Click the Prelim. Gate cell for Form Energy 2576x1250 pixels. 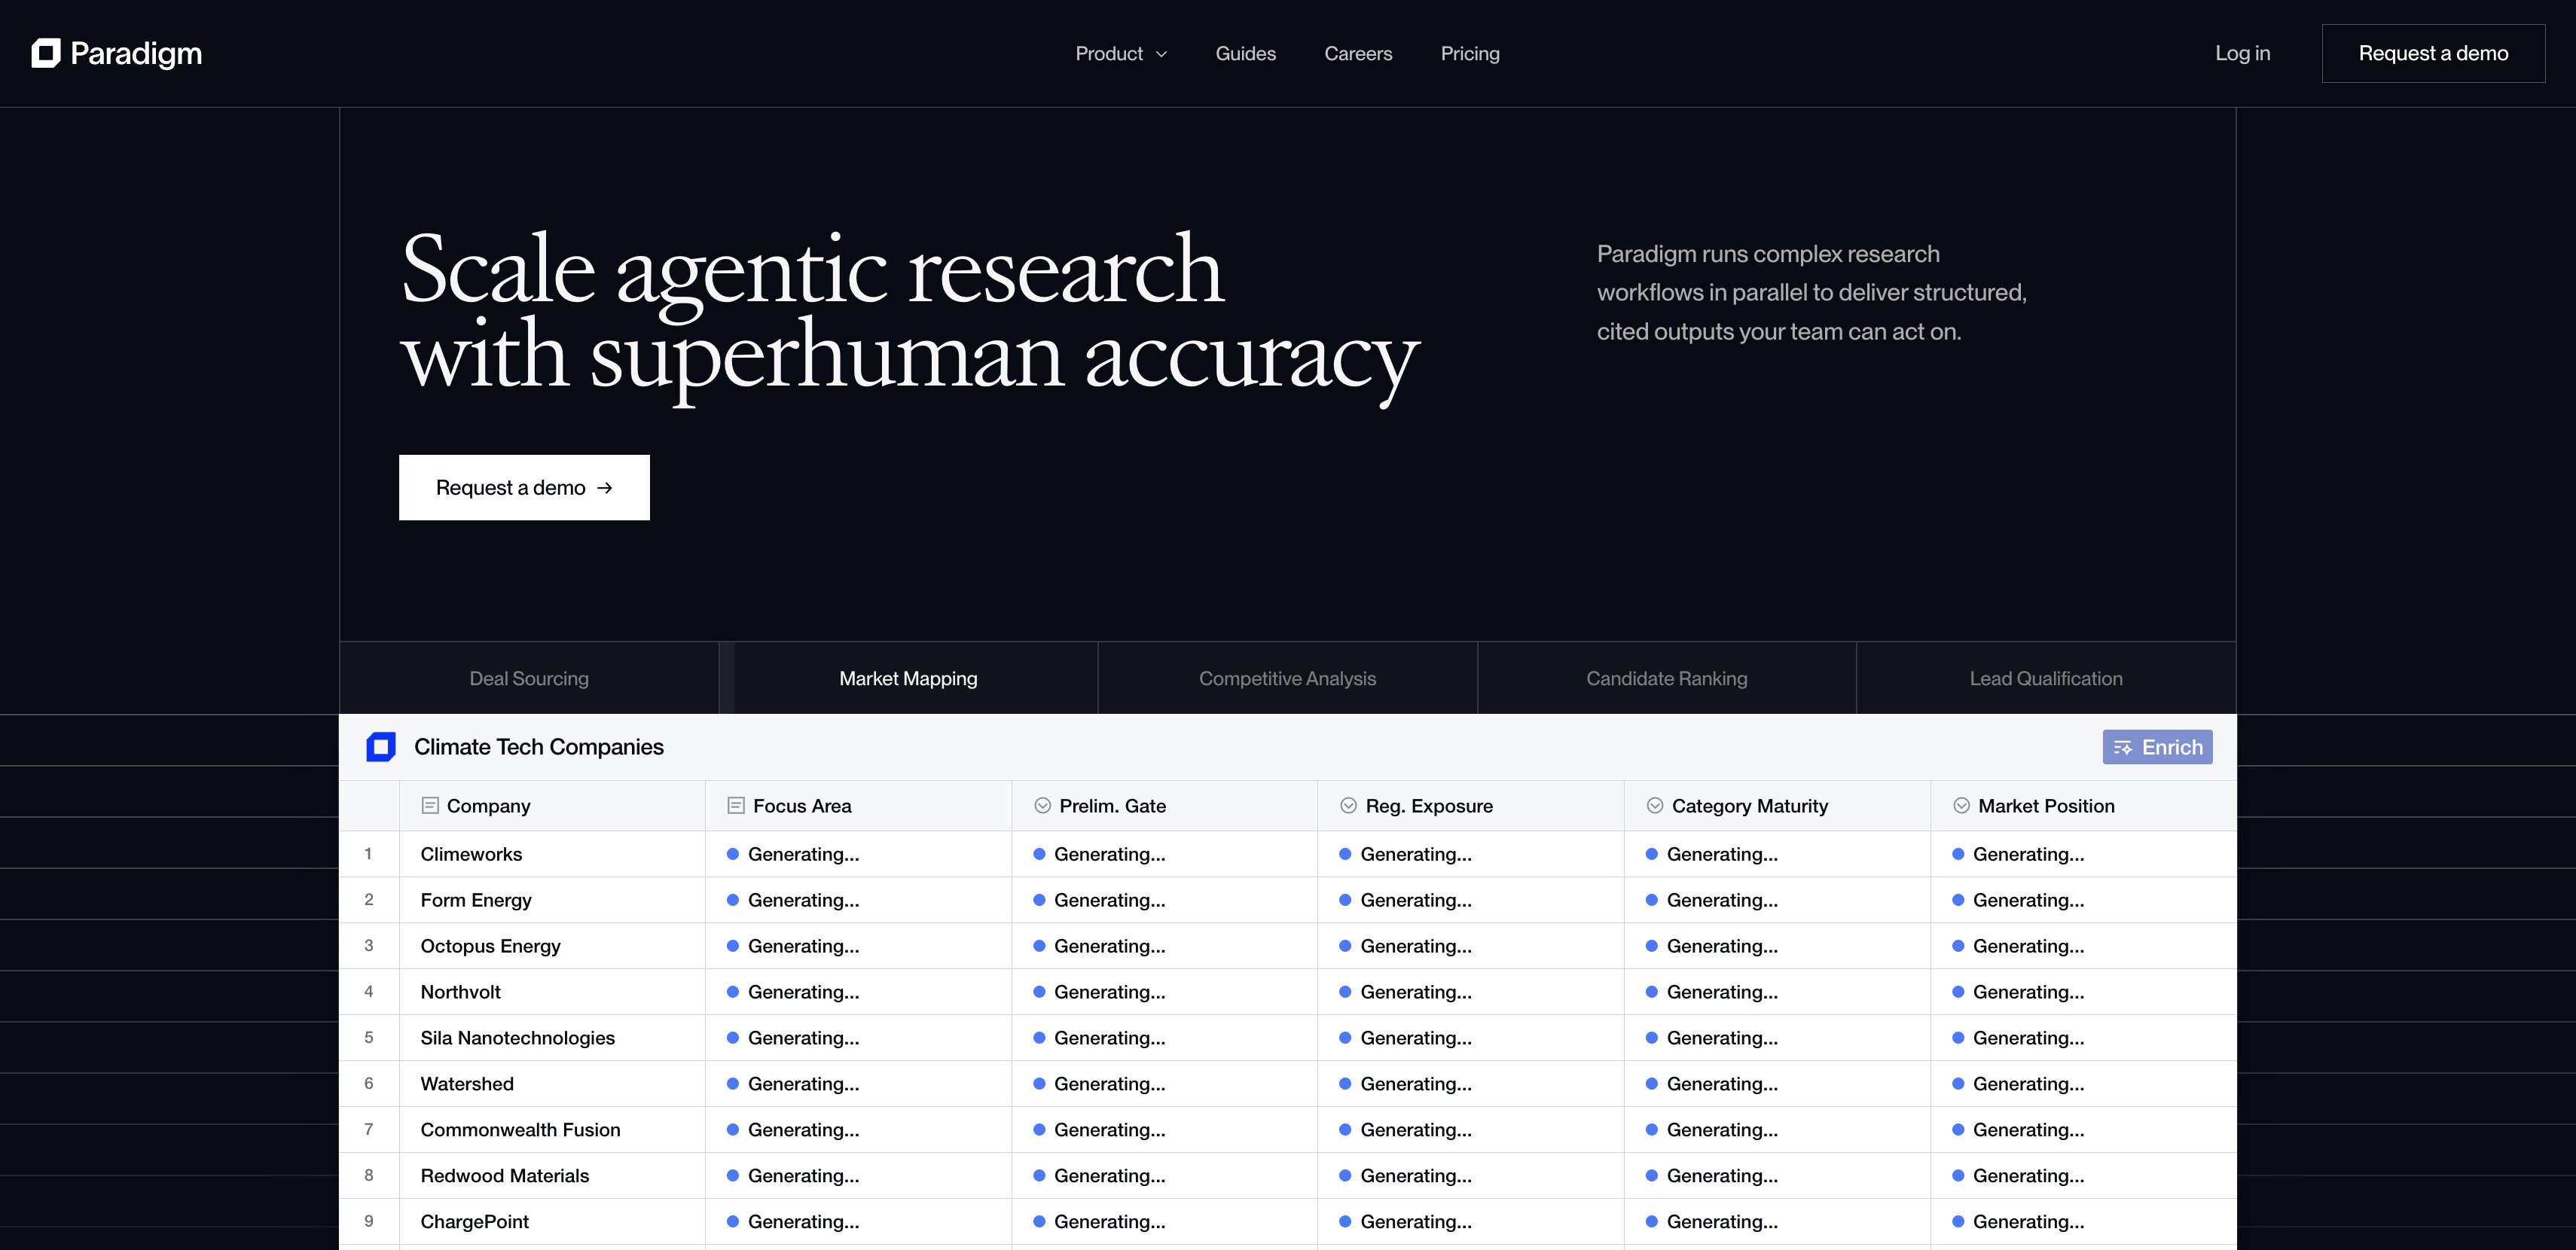pos(1164,900)
